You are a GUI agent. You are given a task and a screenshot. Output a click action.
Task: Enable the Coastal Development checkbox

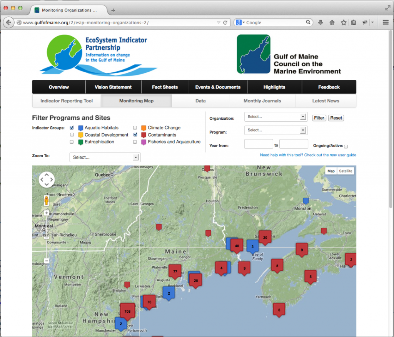tap(72, 135)
